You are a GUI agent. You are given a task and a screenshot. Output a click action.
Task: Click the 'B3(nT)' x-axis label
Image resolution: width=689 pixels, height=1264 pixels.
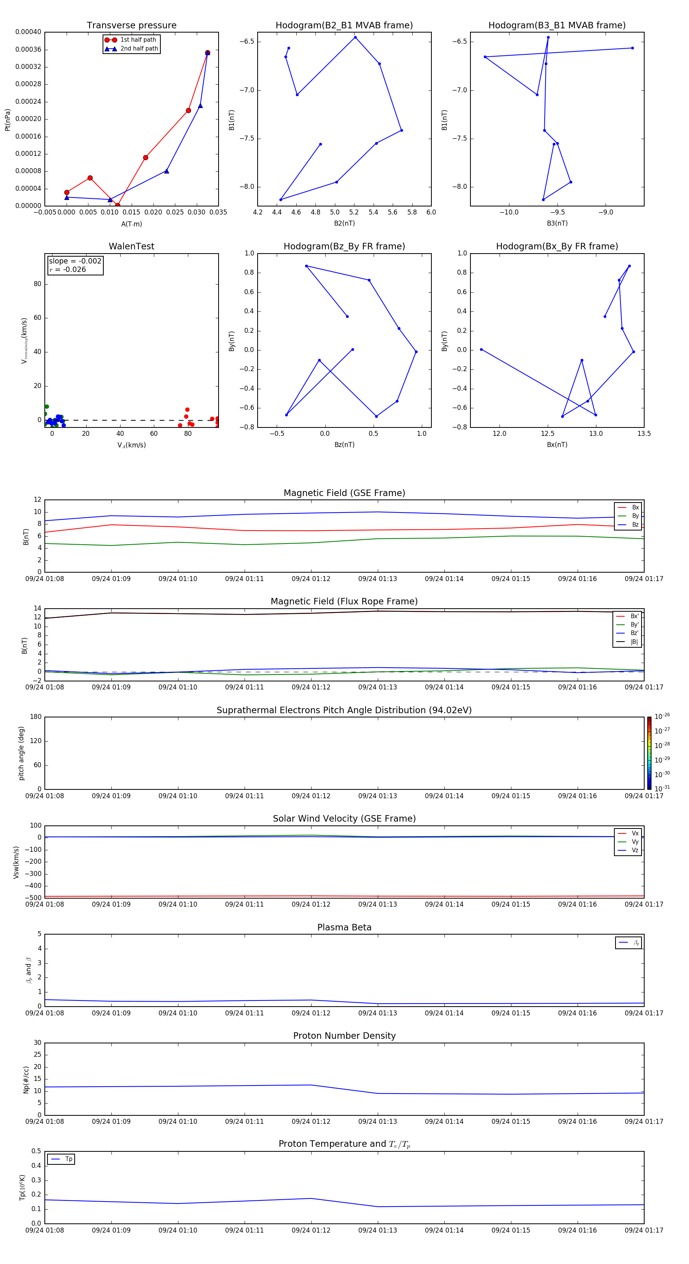[x=557, y=223]
